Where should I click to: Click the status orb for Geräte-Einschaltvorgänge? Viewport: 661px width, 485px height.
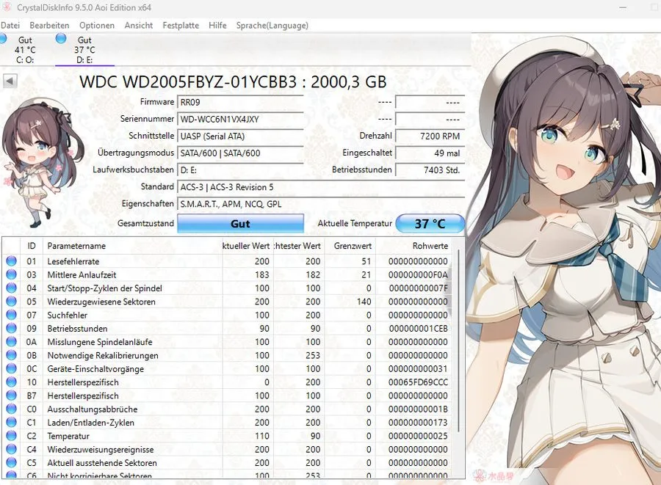[x=11, y=369]
